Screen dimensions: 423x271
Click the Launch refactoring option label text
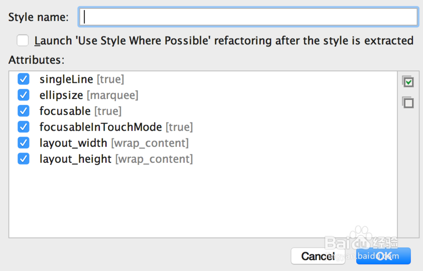(224, 41)
